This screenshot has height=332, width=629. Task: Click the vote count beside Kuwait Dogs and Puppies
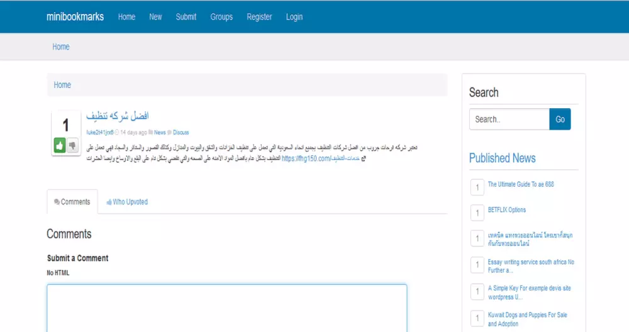pyautogui.click(x=477, y=318)
